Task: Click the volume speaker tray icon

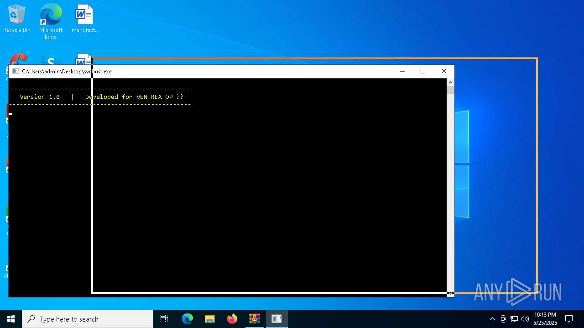Action: tap(525, 319)
